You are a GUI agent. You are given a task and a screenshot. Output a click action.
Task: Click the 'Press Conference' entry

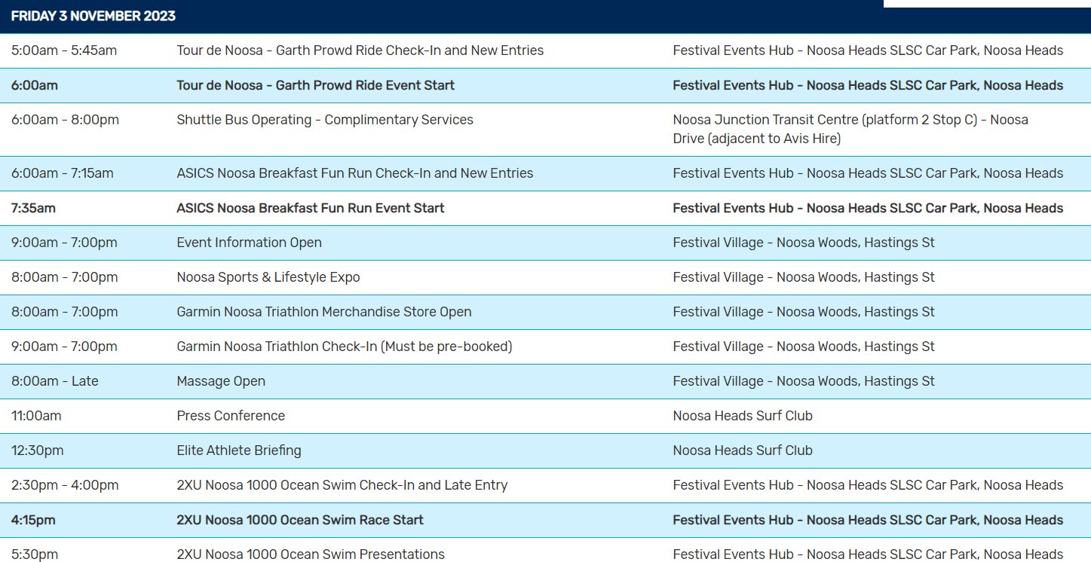click(x=231, y=416)
